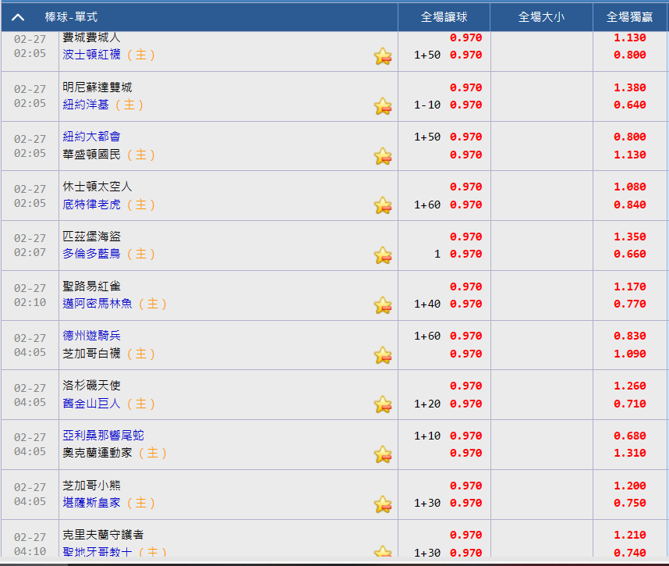The image size is (669, 566).
Task: Bet 紐約洋基 handicap 1-10 odds 0.970
Action: pos(466,105)
